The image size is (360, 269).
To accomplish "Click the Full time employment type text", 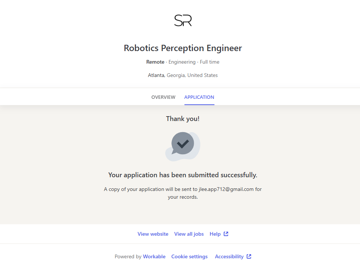I will point(210,62).
